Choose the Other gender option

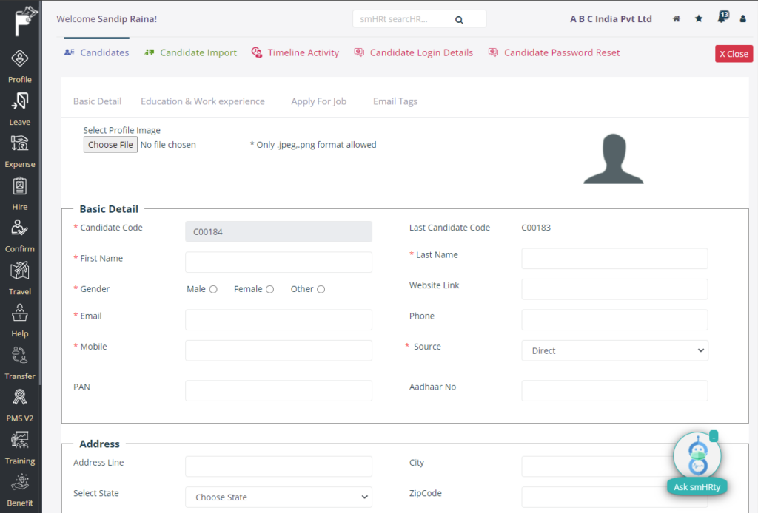point(321,290)
